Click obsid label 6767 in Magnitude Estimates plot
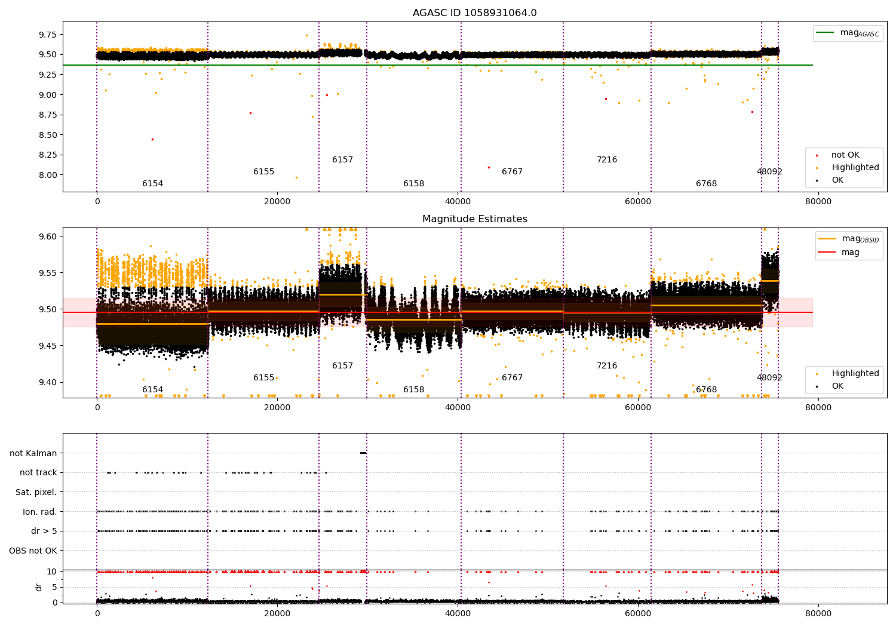This screenshot has width=896, height=627. (x=512, y=378)
